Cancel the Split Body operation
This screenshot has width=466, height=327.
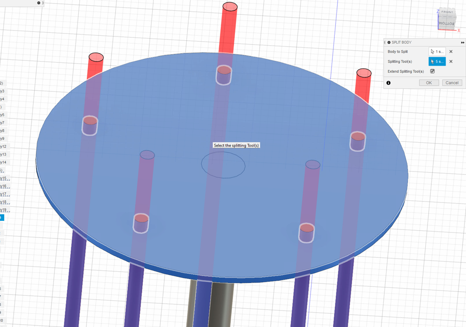pos(452,83)
